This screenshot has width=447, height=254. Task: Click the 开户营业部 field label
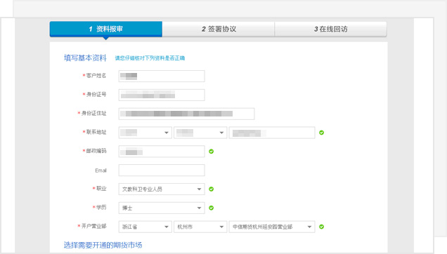tap(93, 226)
